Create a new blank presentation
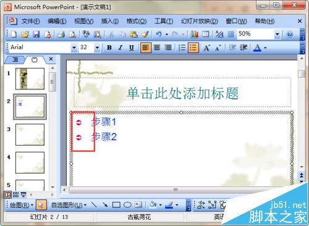The height and width of the screenshot is (226, 309). point(14,34)
